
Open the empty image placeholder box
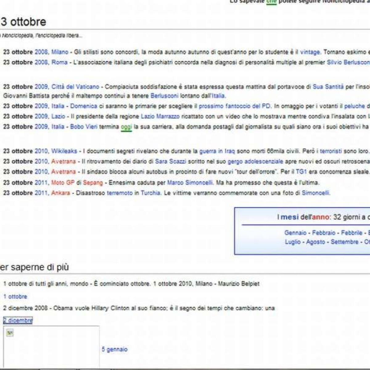[x=51, y=347]
